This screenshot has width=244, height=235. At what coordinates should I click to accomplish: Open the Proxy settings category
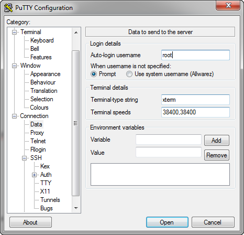37,133
